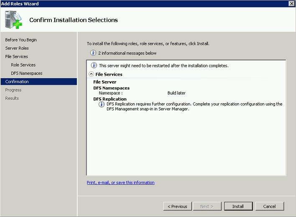Click the Install button
Screen dimensions: 296x217
[x=238, y=206]
